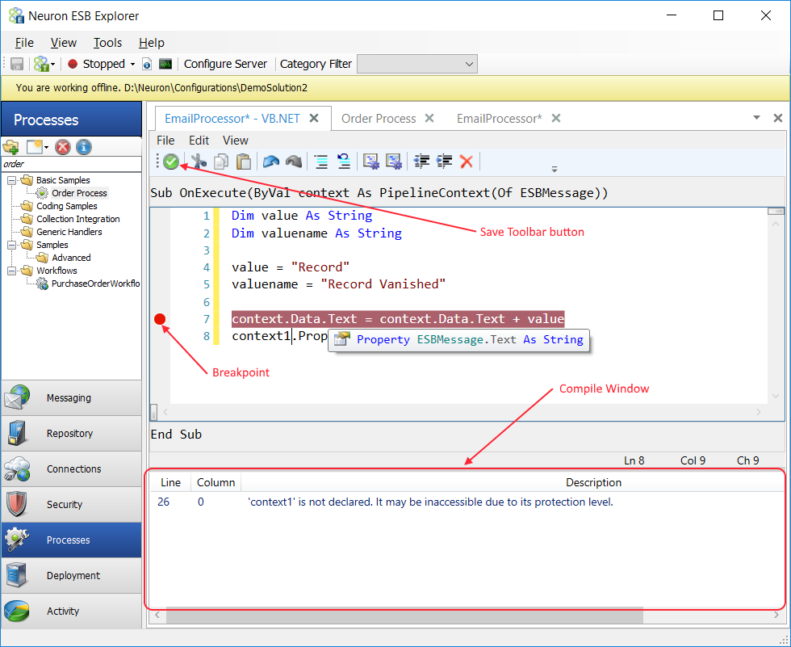Open the Category Filter dropdown
This screenshot has height=647, width=791.
[x=416, y=64]
